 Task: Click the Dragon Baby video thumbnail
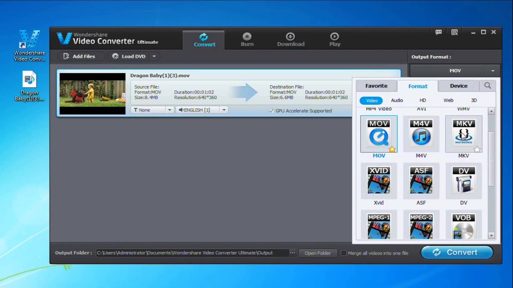pos(93,94)
